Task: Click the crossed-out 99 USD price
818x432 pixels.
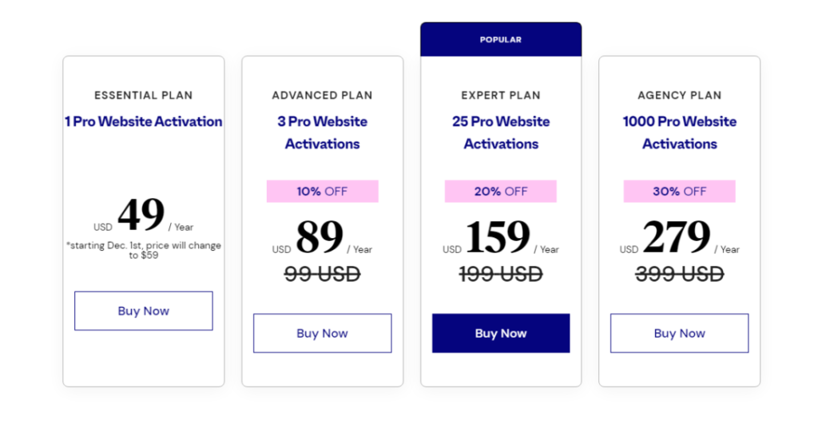Action: 322,274
